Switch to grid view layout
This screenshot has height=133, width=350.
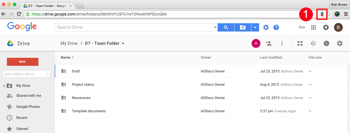point(300,43)
